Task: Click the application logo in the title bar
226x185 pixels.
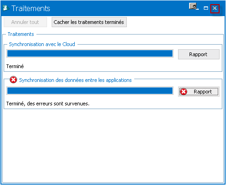Action: pos(6,8)
